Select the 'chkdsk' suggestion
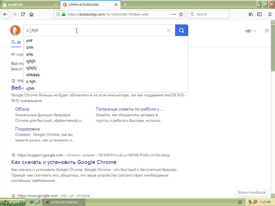 [106, 75]
